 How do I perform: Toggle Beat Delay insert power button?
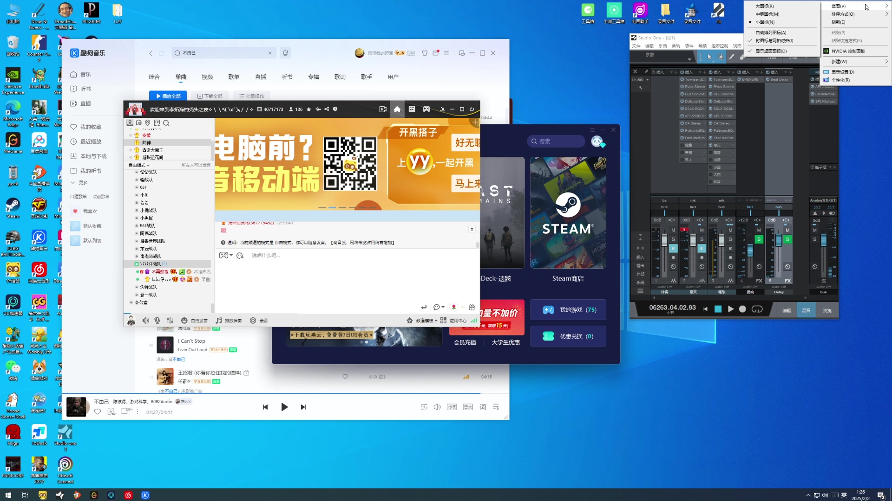tap(767, 79)
